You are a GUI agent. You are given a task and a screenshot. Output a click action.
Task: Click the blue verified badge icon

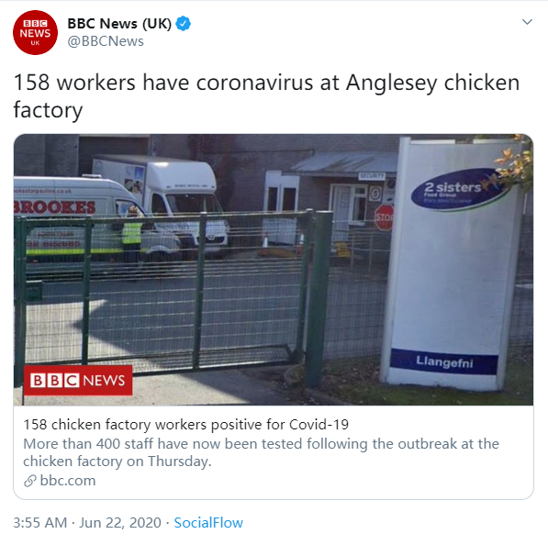184,24
